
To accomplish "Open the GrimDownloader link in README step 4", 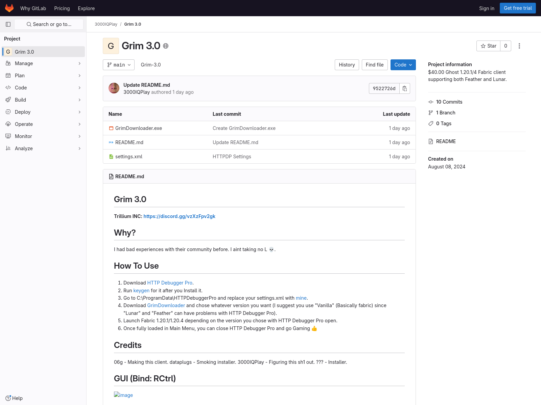I will coord(166,305).
